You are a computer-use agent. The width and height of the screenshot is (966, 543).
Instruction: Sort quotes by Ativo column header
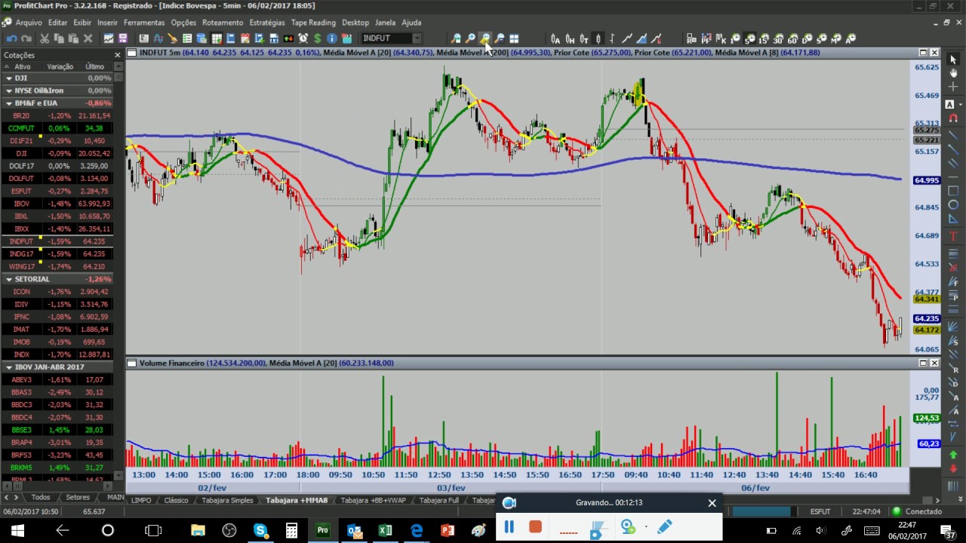click(x=22, y=66)
